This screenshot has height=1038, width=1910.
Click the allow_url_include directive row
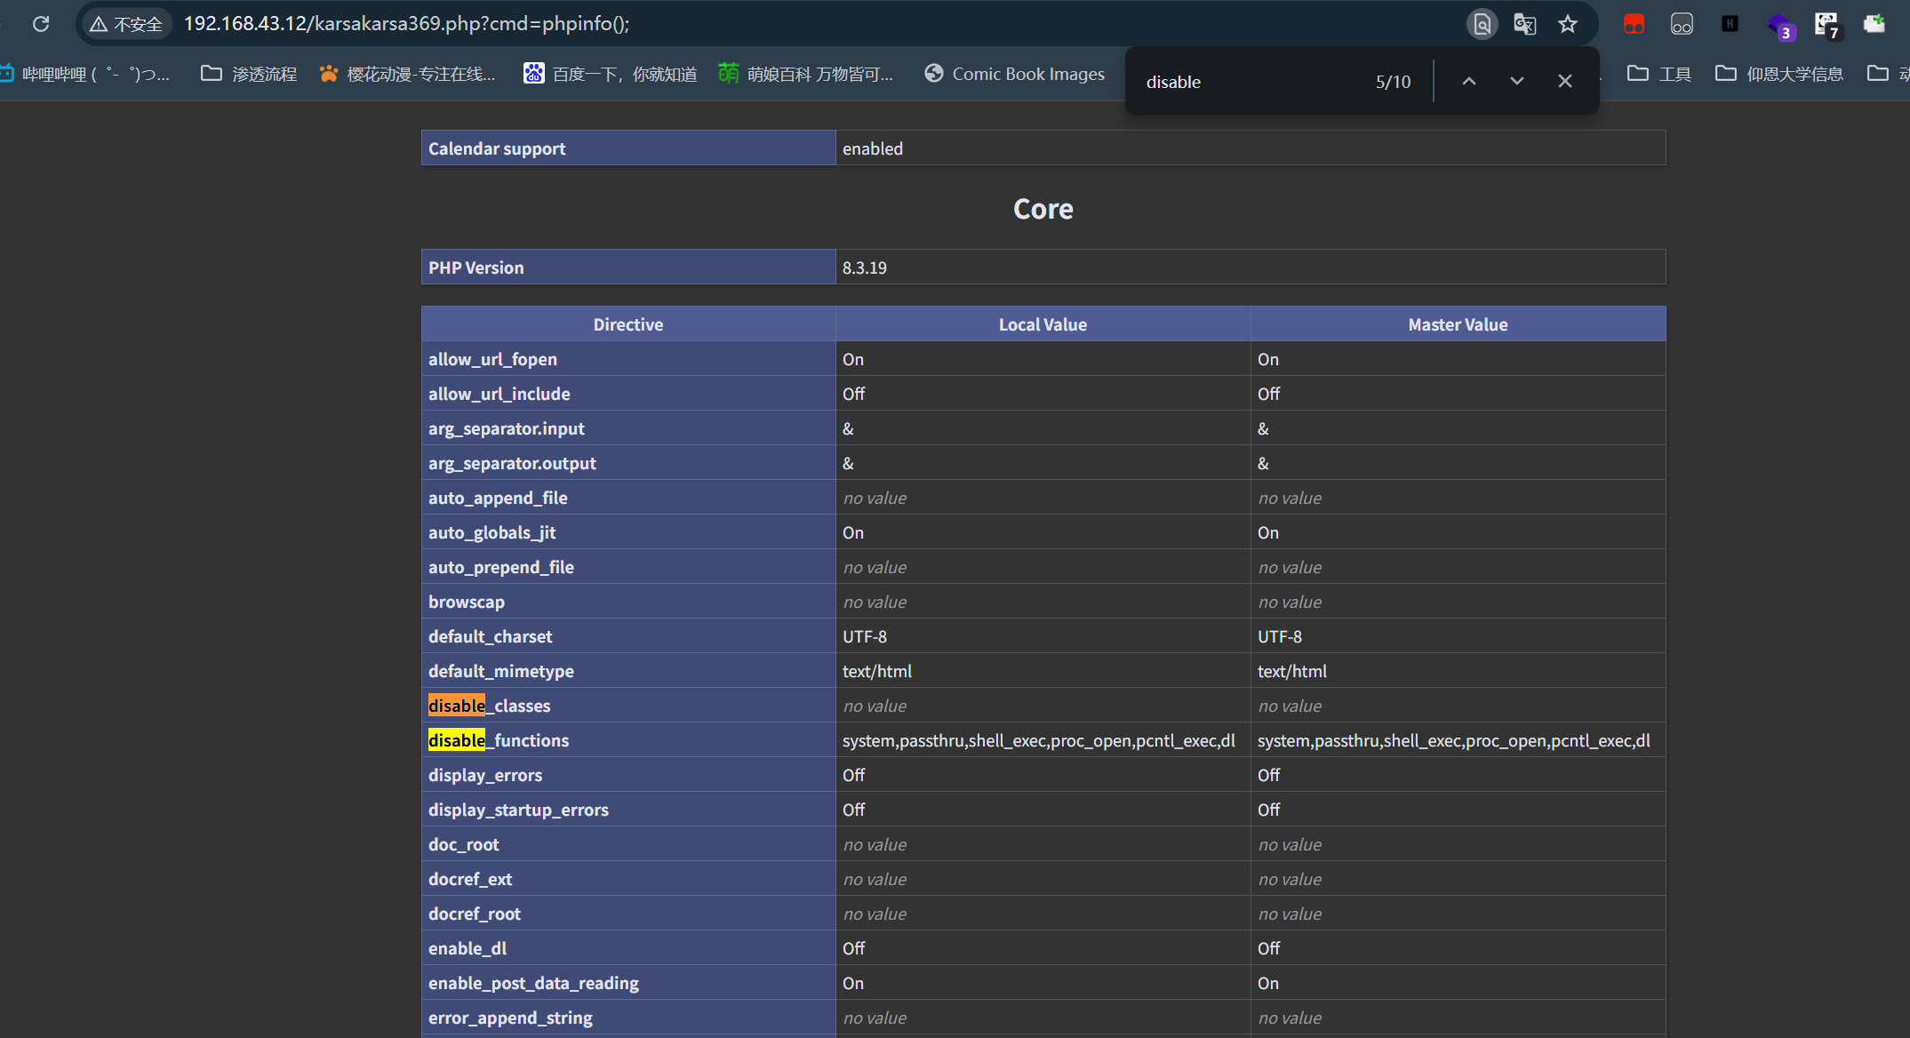tap(1043, 394)
